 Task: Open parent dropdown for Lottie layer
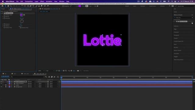pos(54,85)
